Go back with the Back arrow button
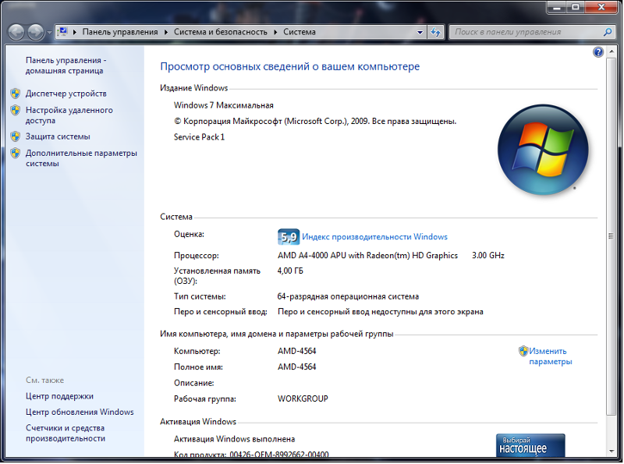624x464 pixels. coord(16,32)
